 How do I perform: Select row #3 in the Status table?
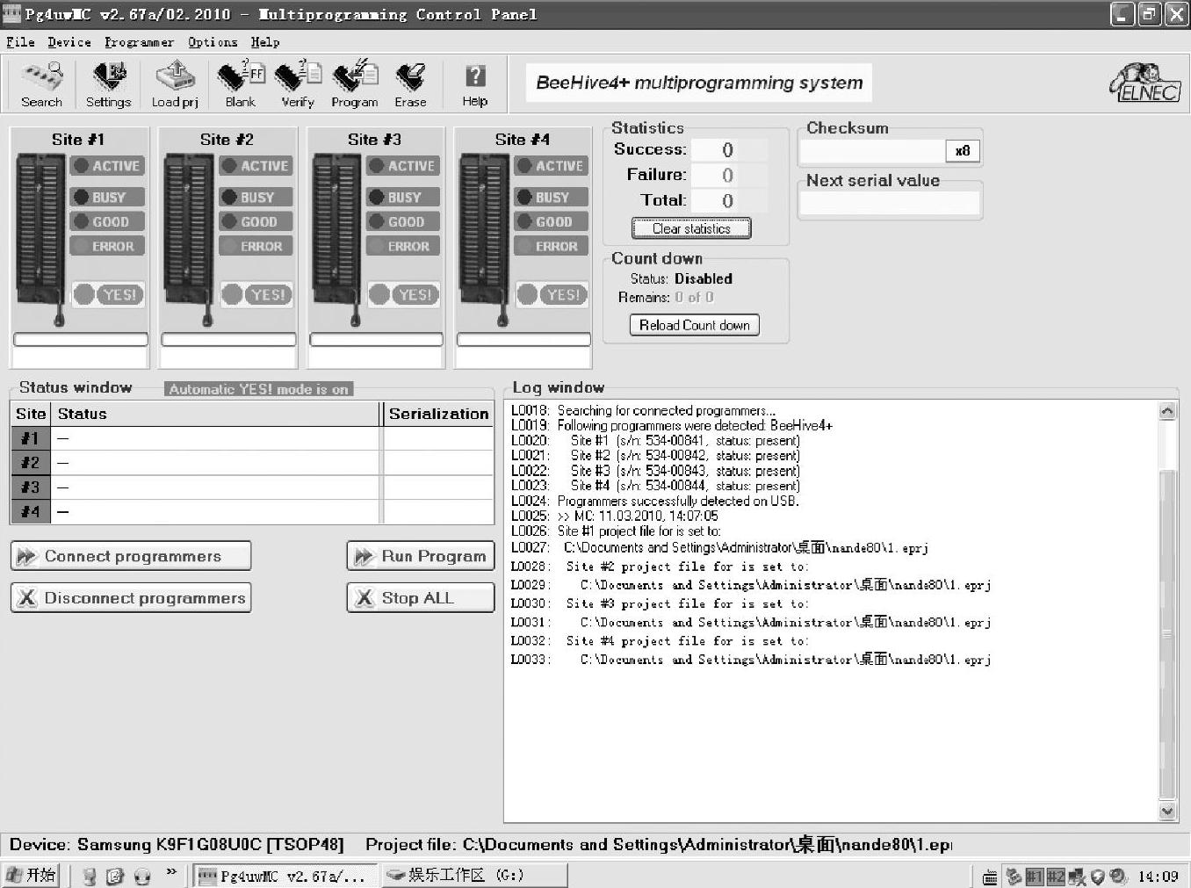click(253, 487)
